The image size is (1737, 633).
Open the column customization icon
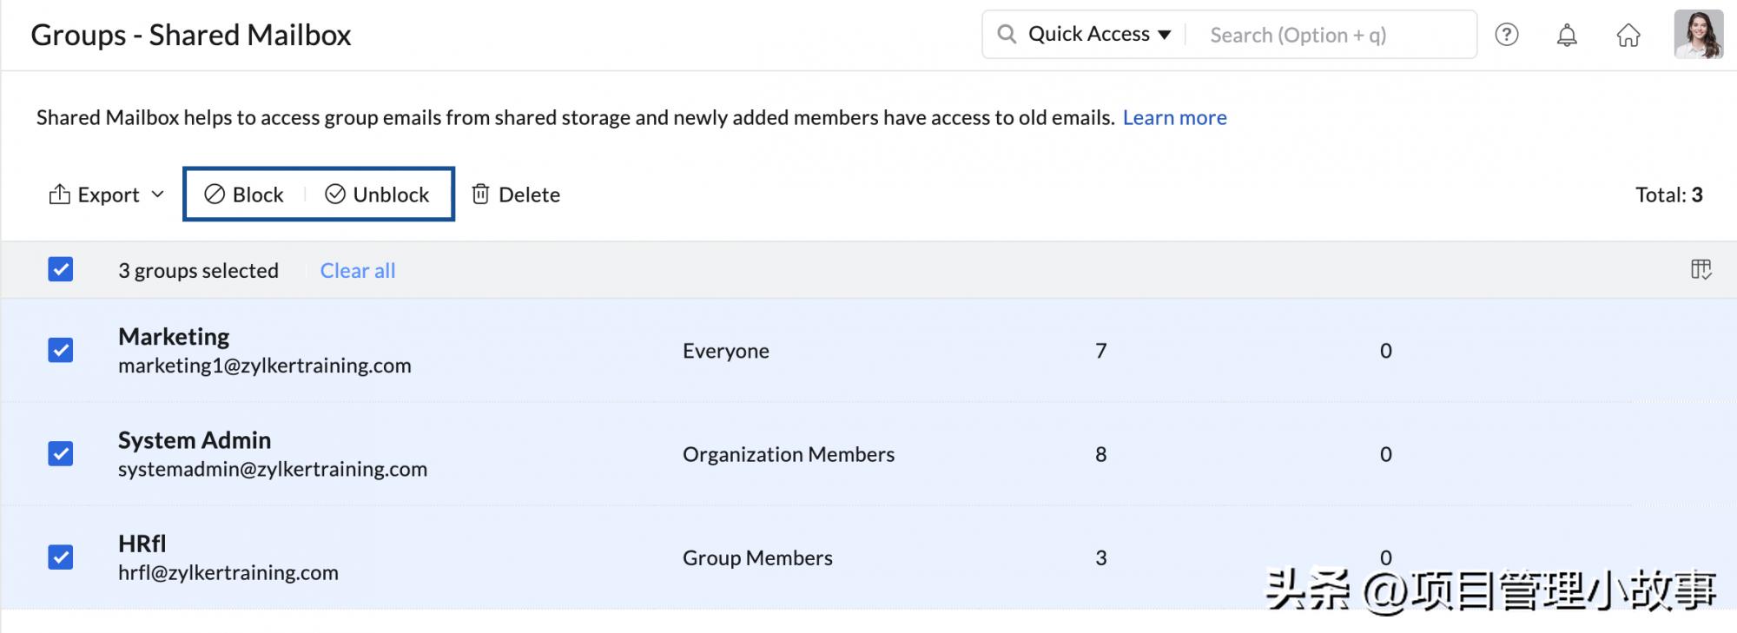(1701, 270)
